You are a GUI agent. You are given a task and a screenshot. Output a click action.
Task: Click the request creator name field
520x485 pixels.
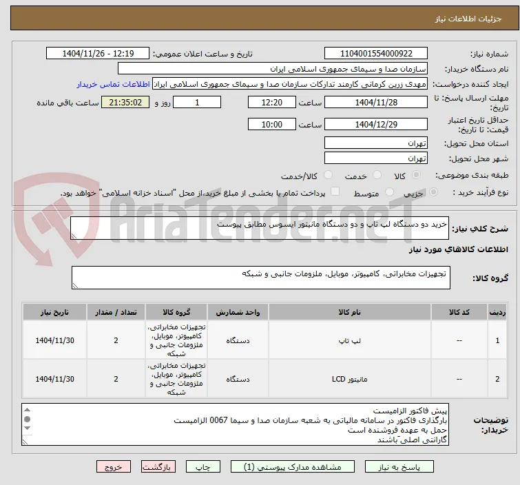point(290,84)
